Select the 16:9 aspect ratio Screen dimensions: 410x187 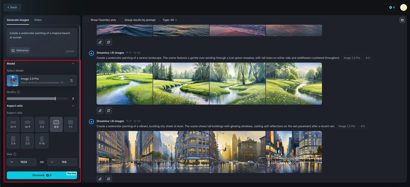tap(28, 124)
